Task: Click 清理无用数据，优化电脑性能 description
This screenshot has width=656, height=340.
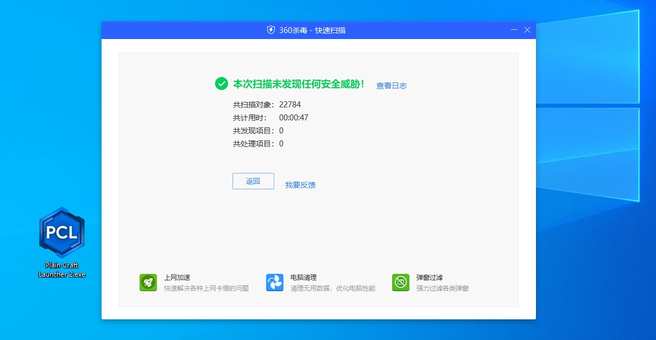Action: click(333, 288)
